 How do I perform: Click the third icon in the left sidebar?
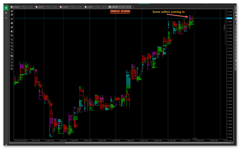point(6,18)
